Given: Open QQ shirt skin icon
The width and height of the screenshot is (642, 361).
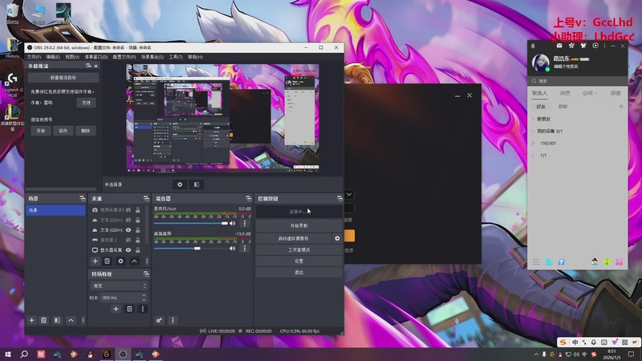Looking at the screenshot, I should click(x=583, y=46).
